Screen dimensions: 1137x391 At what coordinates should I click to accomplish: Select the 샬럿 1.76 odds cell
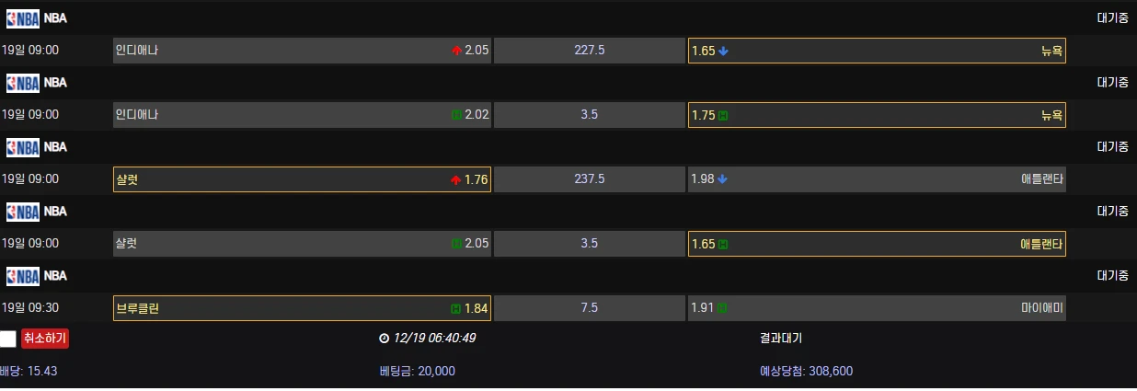302,179
